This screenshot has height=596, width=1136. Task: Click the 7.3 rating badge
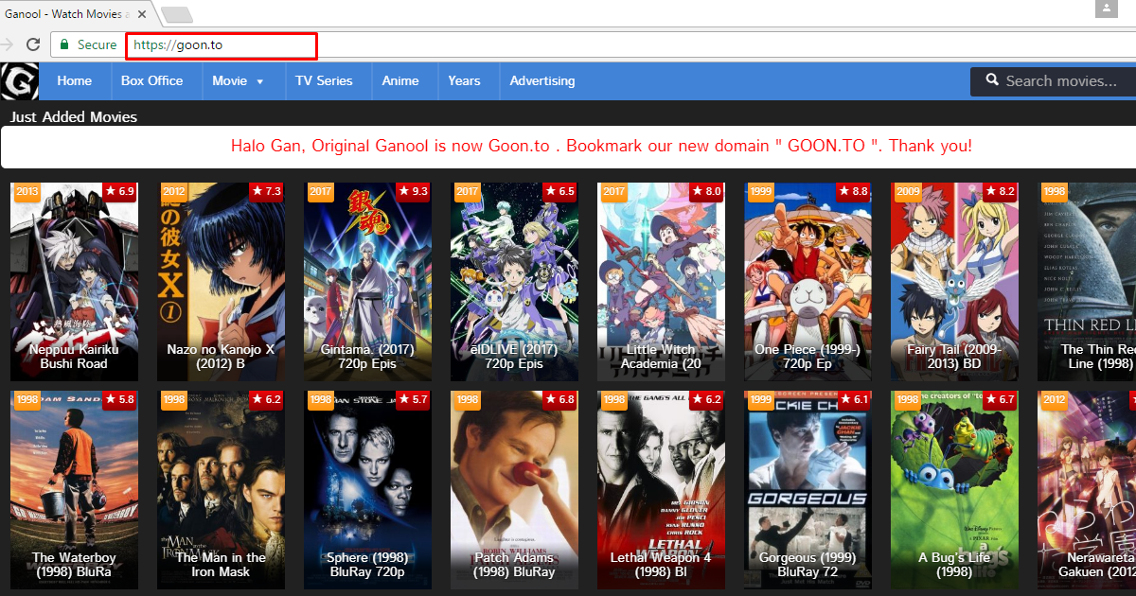coord(267,191)
